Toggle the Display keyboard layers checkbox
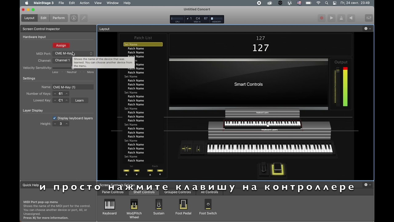This screenshot has height=222, width=394. 54,118
